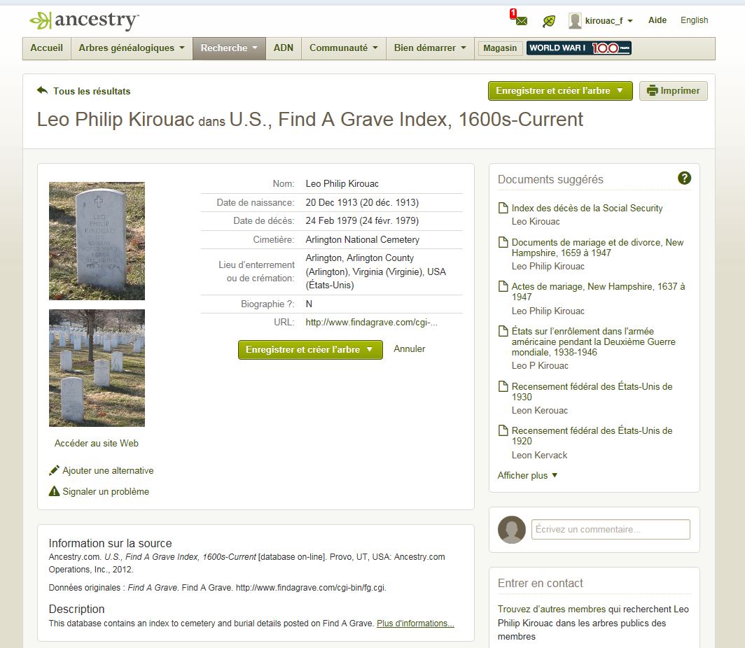Click the pencil icon for Ajouter une alternative
Viewport: 745px width, 648px height.
point(54,470)
